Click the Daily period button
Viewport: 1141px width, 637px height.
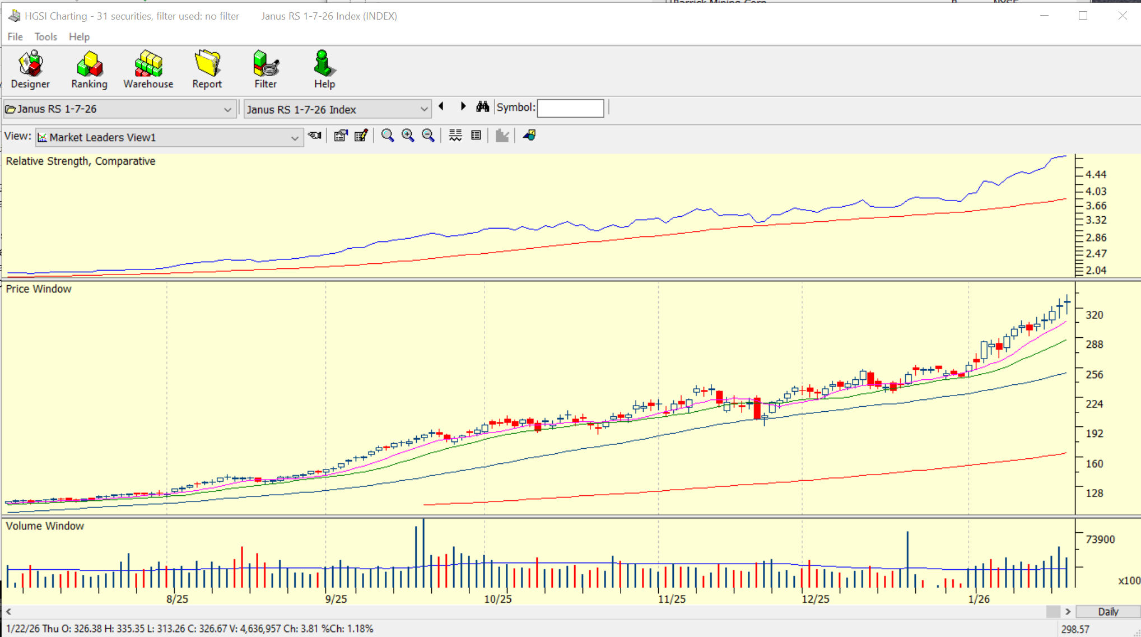coord(1107,612)
